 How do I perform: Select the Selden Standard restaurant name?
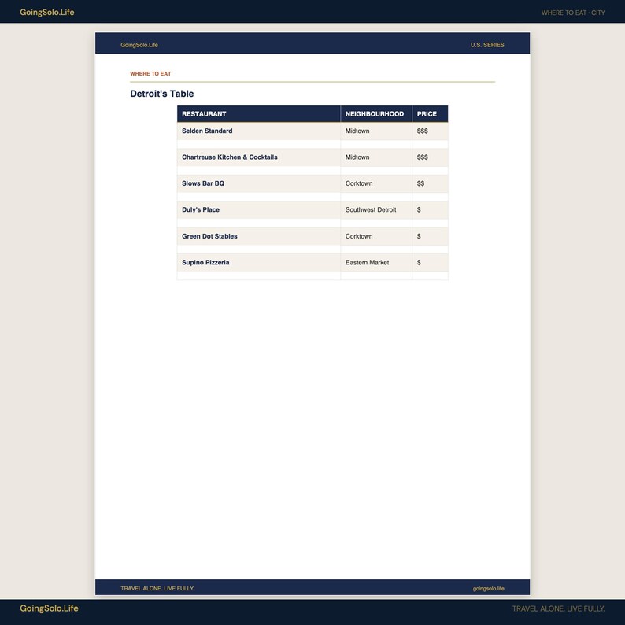coord(207,131)
